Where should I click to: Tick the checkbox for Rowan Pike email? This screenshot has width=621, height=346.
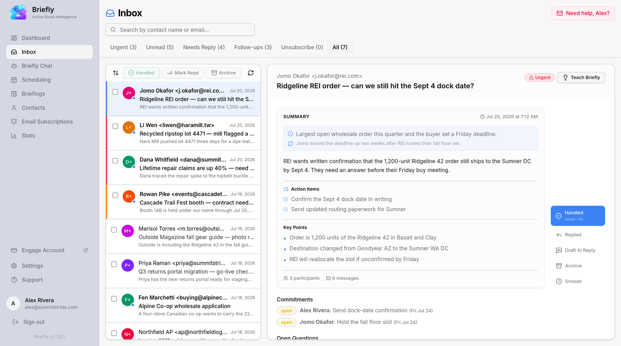click(115, 195)
